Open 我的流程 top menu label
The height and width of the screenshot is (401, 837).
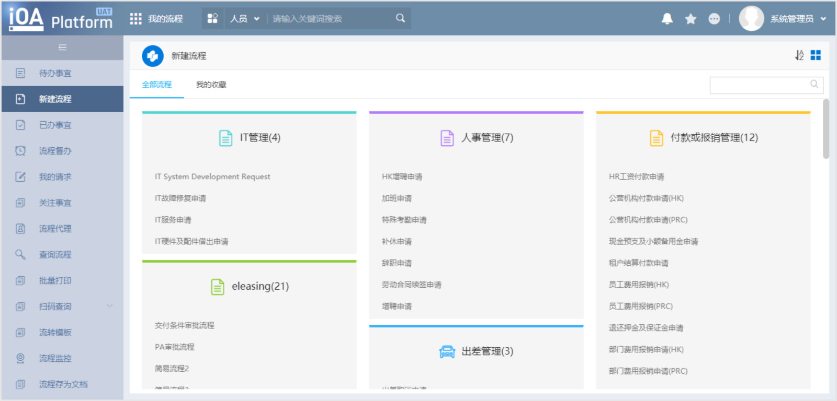coord(165,19)
